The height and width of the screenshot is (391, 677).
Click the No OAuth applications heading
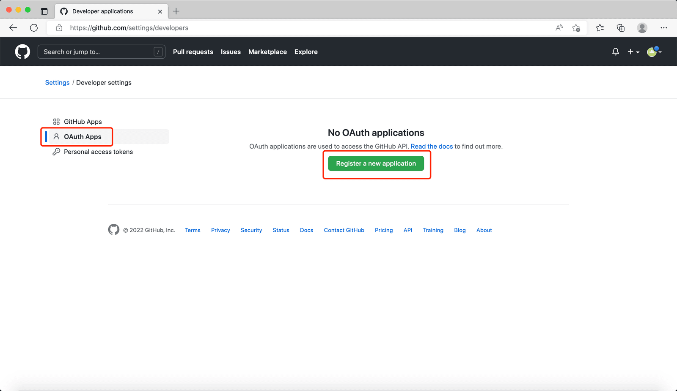click(x=376, y=133)
